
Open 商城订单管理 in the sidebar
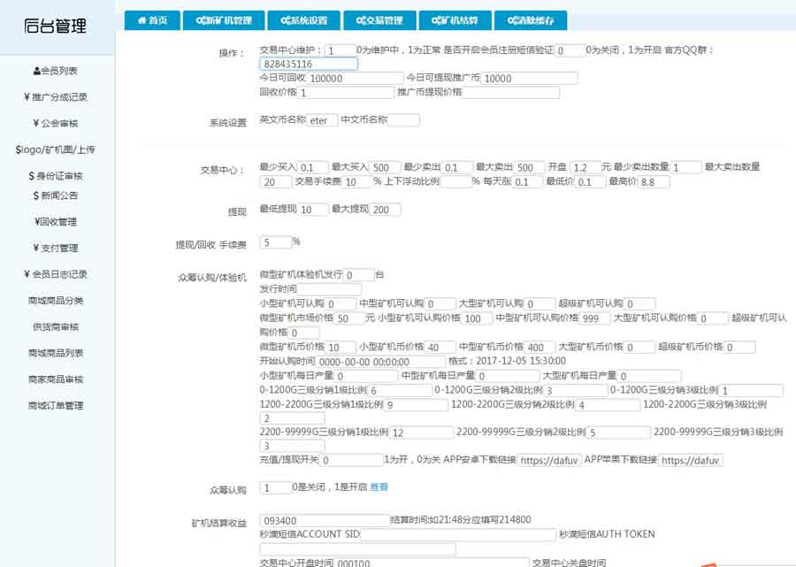(56, 406)
